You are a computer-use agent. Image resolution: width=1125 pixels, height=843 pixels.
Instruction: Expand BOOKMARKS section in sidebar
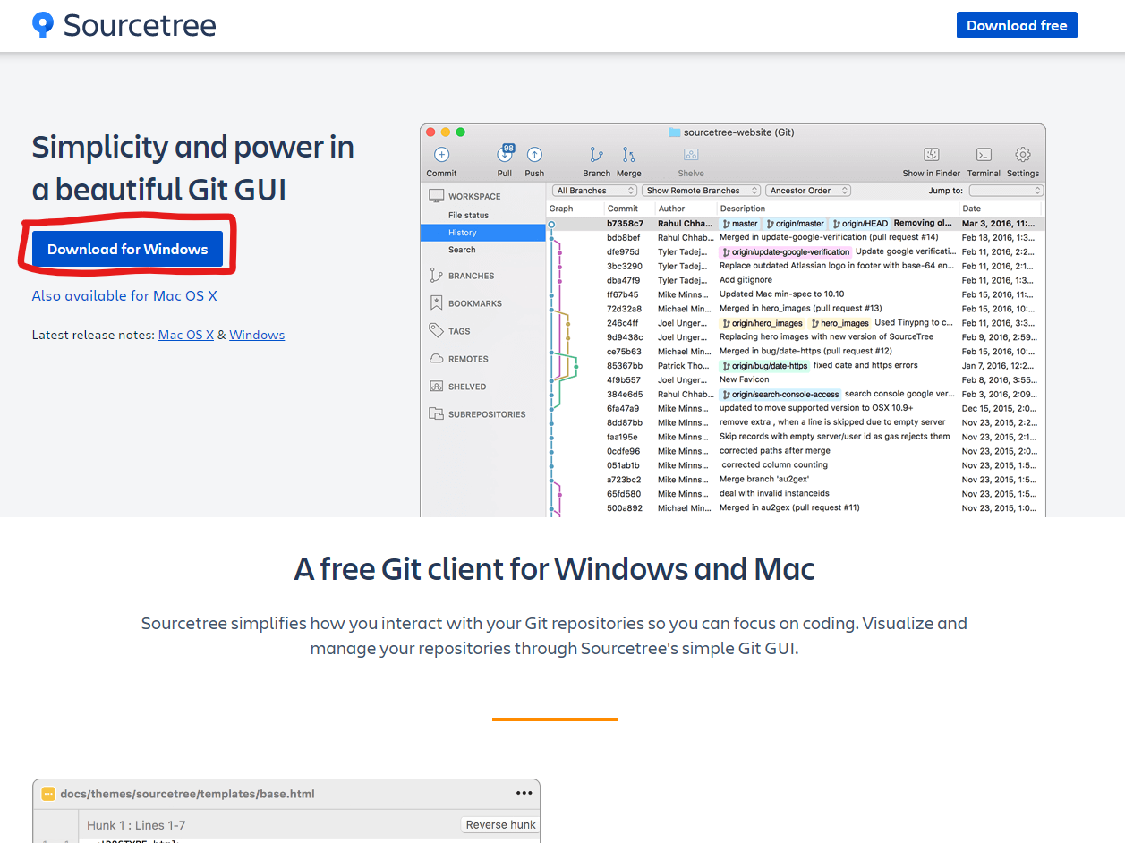point(475,303)
